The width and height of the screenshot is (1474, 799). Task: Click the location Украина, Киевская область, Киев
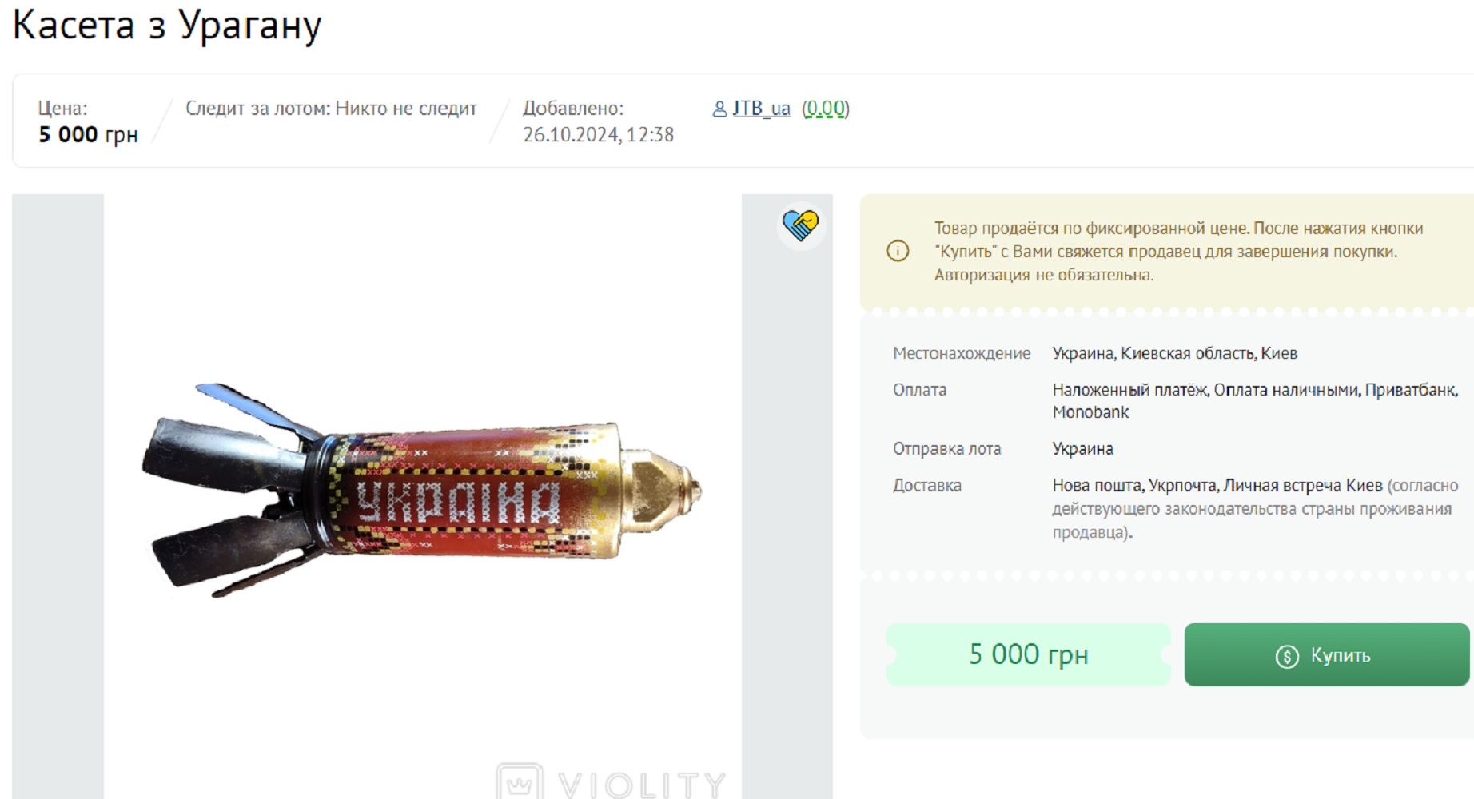(x=1175, y=353)
